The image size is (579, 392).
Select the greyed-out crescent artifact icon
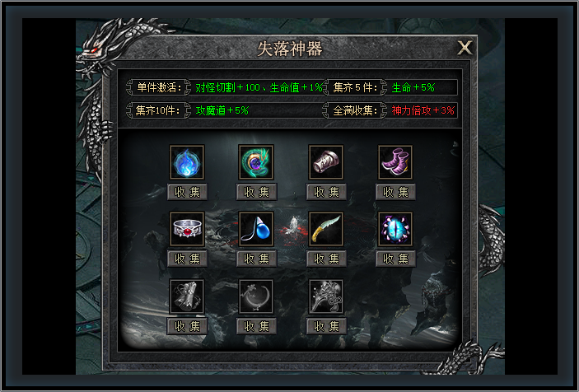[x=256, y=296]
